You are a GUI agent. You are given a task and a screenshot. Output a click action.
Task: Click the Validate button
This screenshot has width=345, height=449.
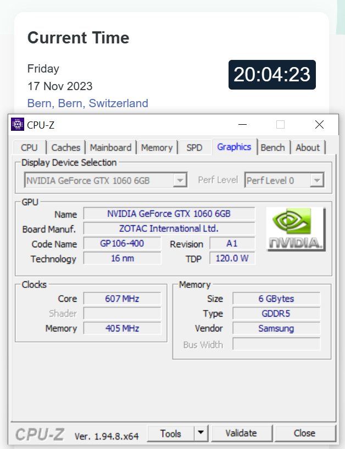[x=241, y=433]
